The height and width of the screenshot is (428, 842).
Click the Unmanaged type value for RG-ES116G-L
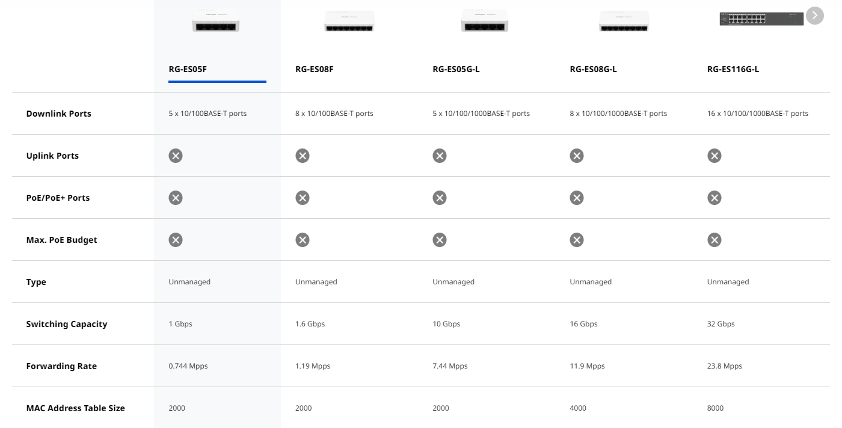[728, 282]
